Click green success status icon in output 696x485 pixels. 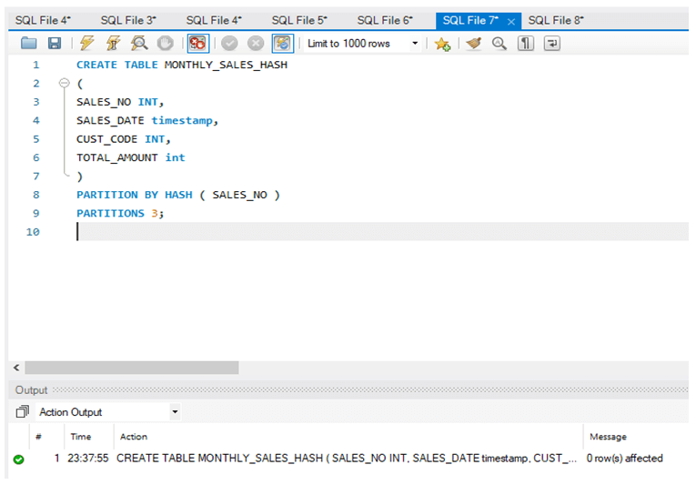coord(18,460)
